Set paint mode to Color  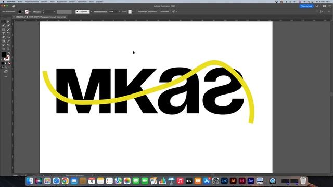click(3, 63)
